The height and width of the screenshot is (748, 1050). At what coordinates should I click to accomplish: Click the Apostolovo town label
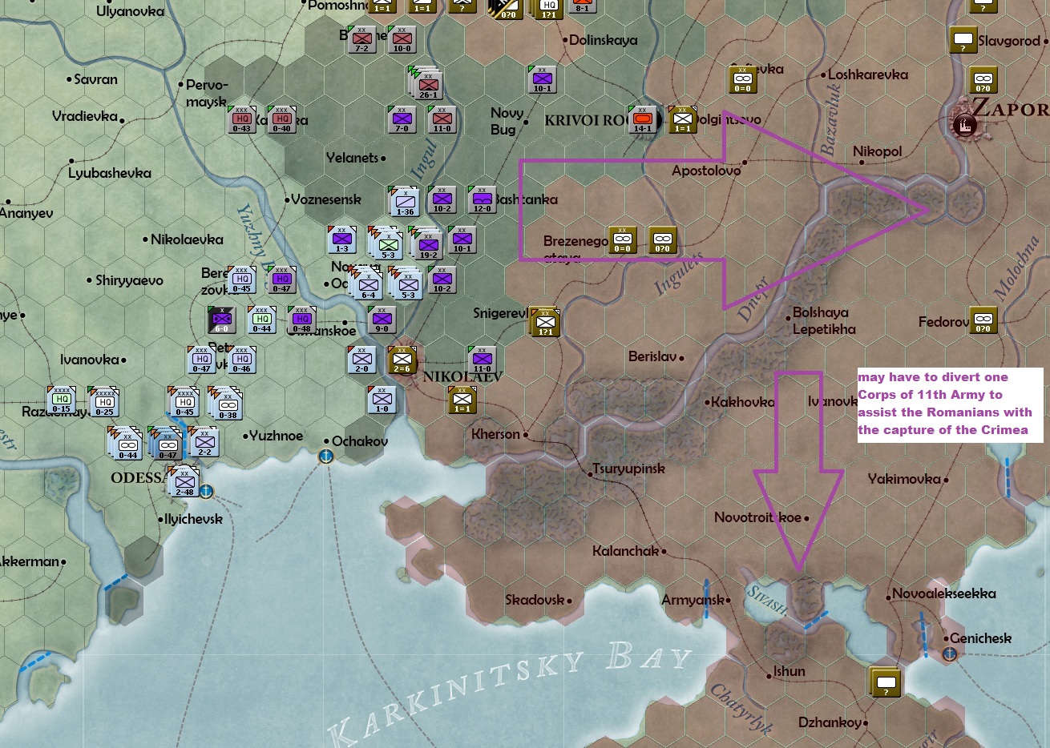pos(706,171)
